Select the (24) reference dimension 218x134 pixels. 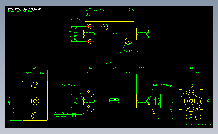70,34
